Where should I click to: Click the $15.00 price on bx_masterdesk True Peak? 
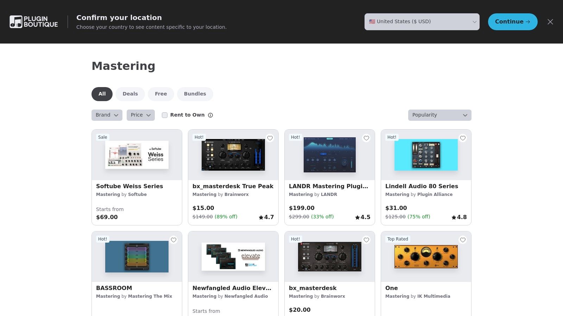(x=203, y=208)
